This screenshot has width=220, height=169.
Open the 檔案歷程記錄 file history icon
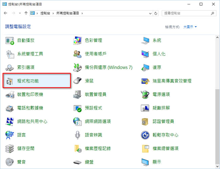click(78, 149)
